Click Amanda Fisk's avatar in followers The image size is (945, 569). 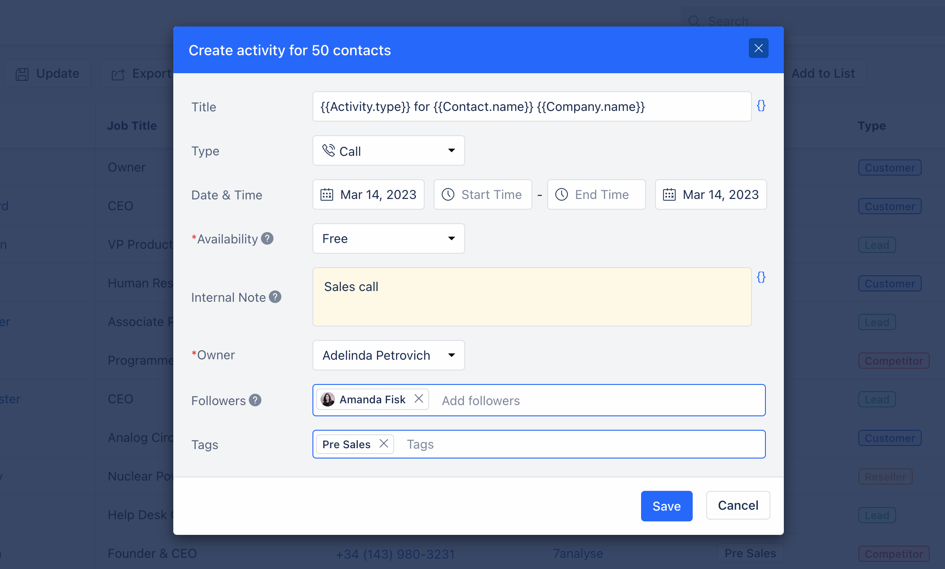tap(328, 399)
